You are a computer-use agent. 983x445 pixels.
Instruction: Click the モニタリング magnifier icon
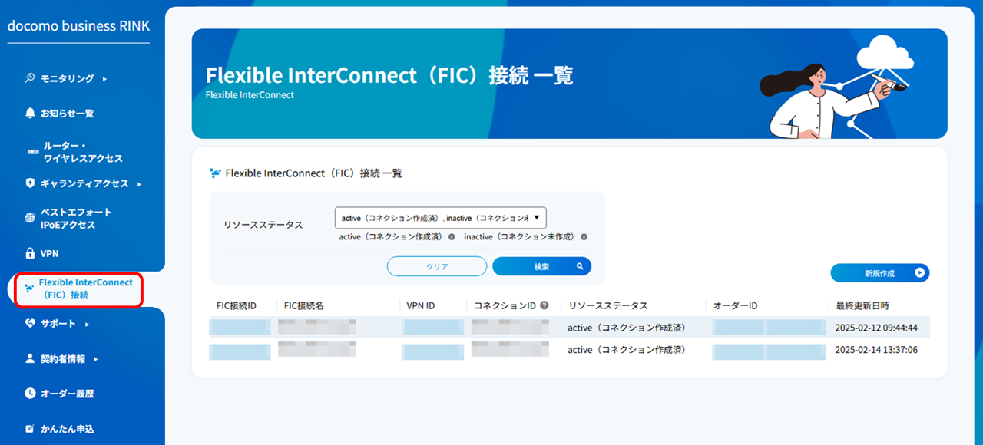click(x=30, y=77)
